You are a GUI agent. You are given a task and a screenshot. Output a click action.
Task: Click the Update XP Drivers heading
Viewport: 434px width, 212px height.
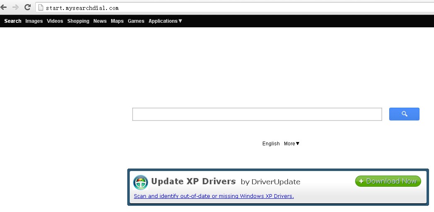tap(194, 181)
